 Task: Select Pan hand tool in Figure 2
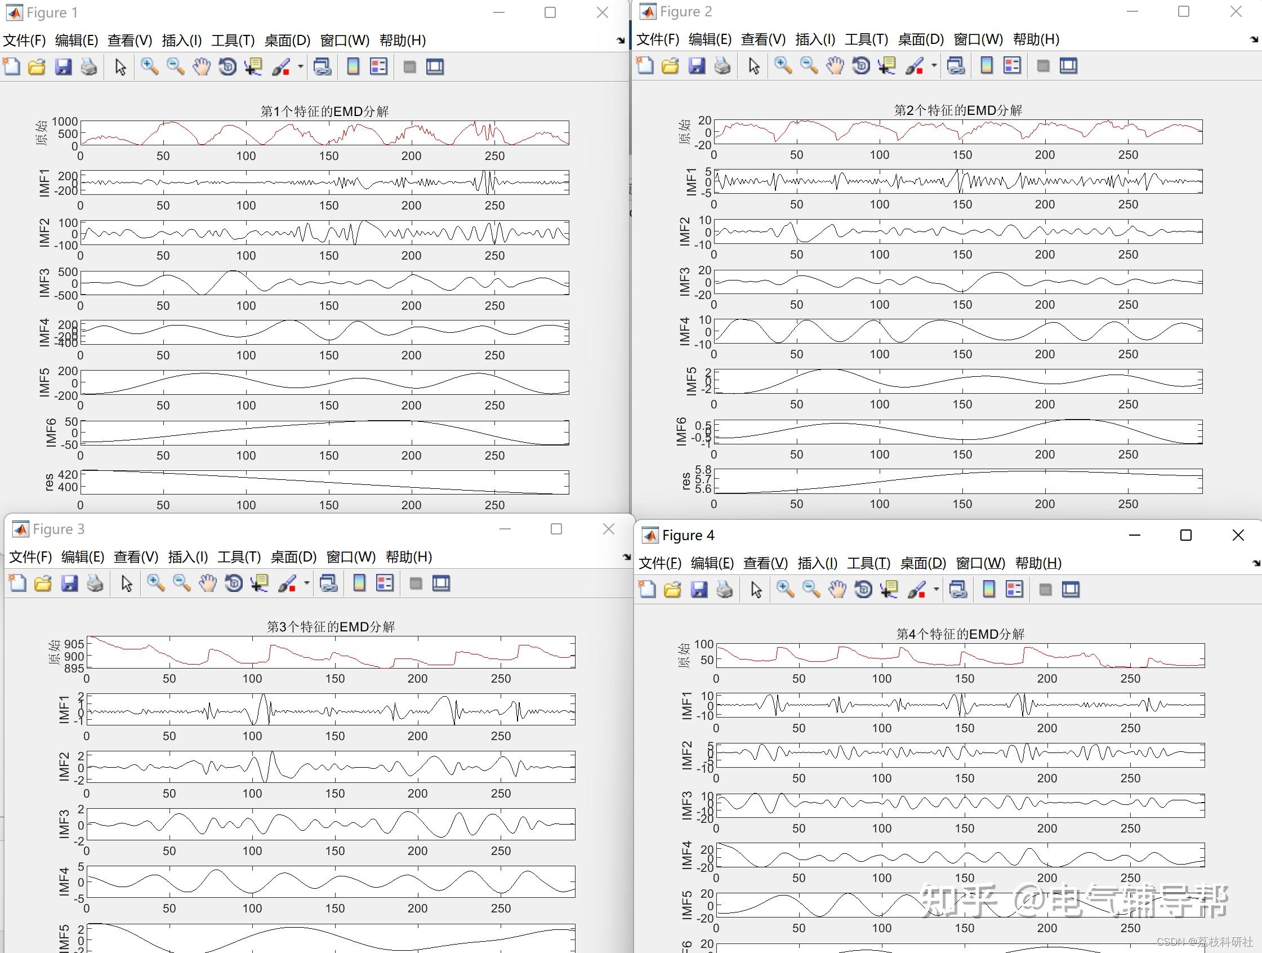pyautogui.click(x=835, y=66)
